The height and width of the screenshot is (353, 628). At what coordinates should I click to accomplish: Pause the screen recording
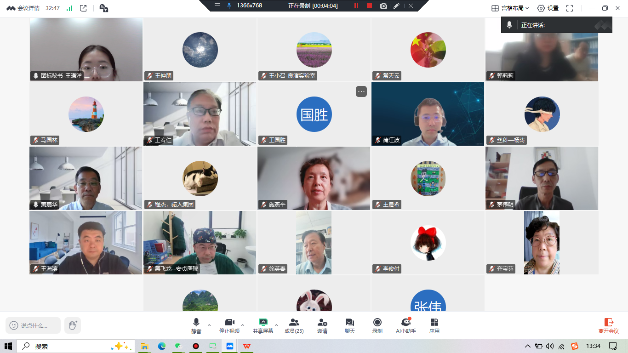click(x=356, y=6)
